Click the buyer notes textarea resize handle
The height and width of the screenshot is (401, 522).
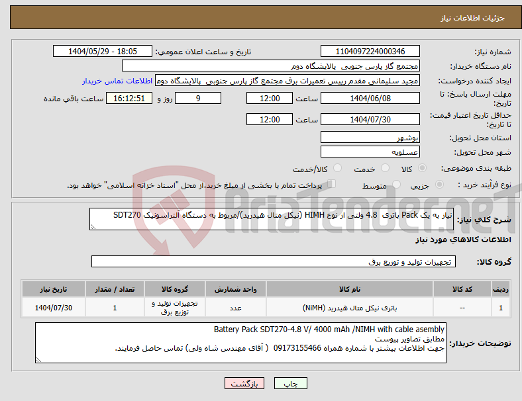(x=38, y=360)
